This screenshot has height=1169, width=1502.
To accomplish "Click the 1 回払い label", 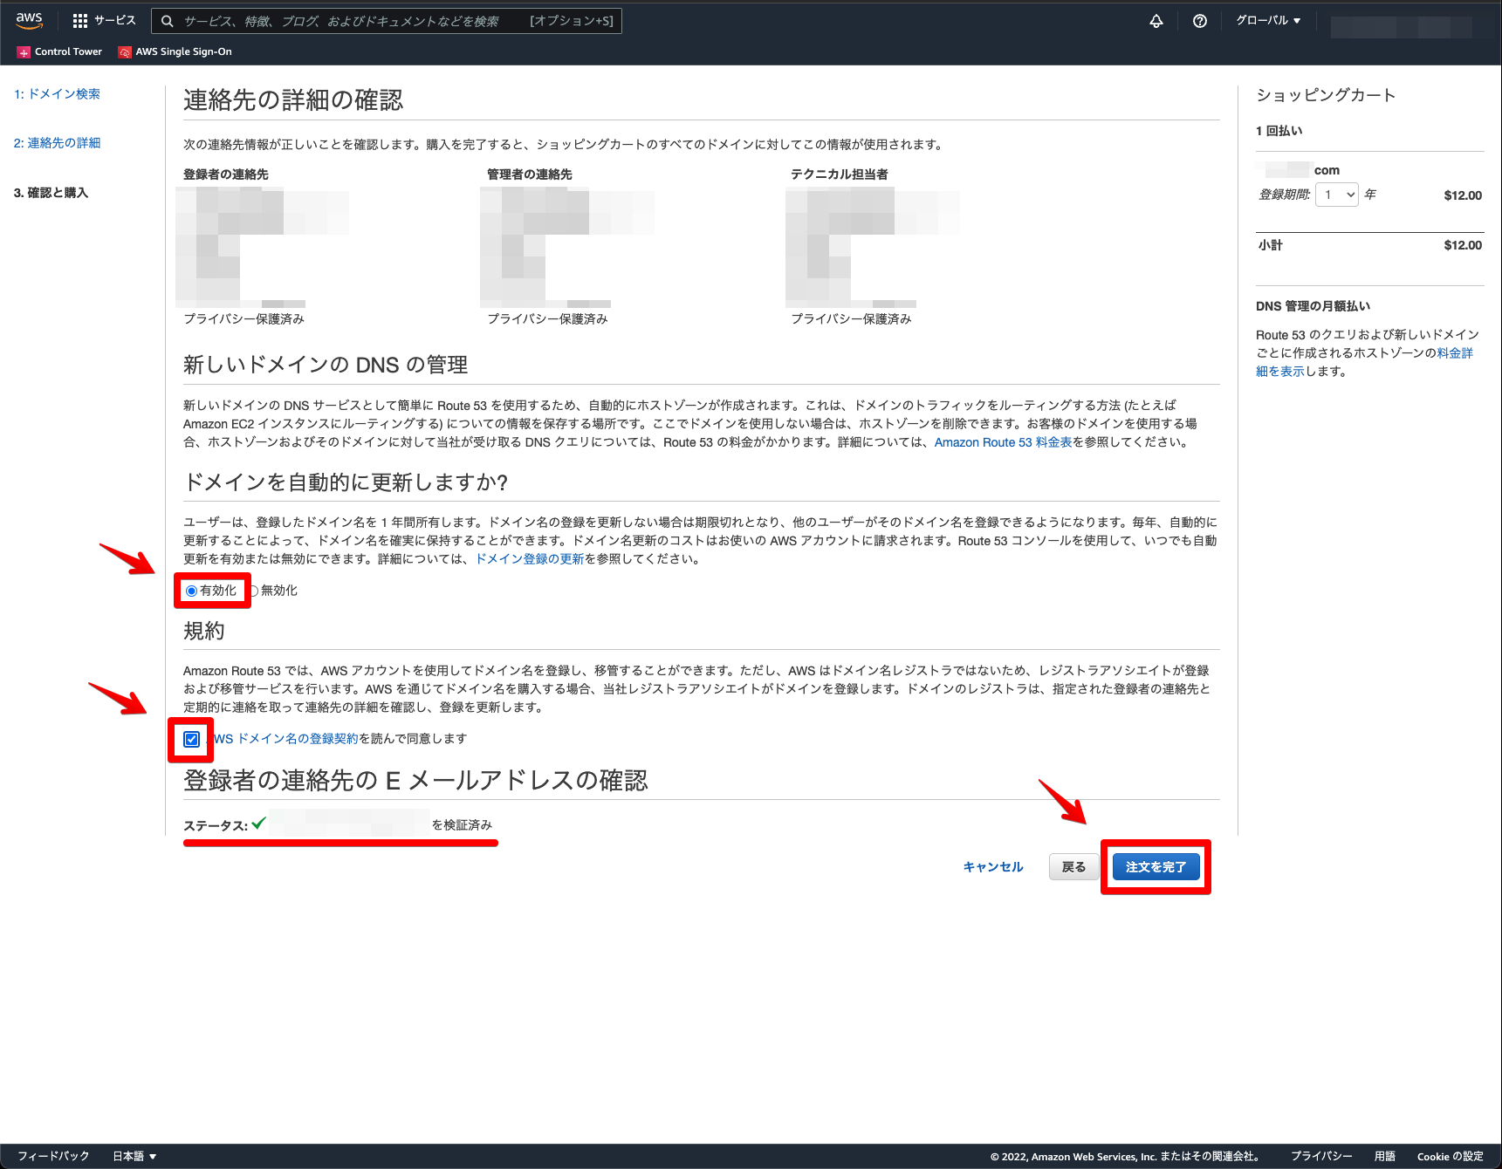I will click(x=1279, y=131).
